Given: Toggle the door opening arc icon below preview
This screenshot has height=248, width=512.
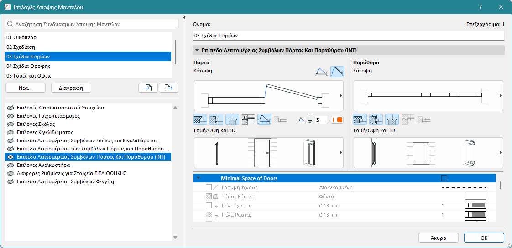Looking at the screenshot, I should tap(264, 119).
